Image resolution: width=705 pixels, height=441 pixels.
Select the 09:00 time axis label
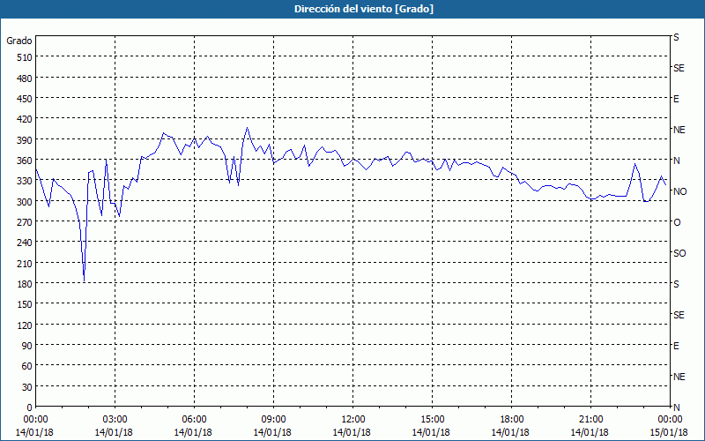273,420
